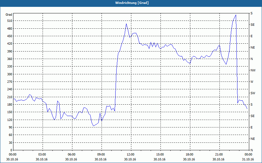The image size is (262, 163).
Task: Click the 420 y-axis value
Action: coord(10,44)
